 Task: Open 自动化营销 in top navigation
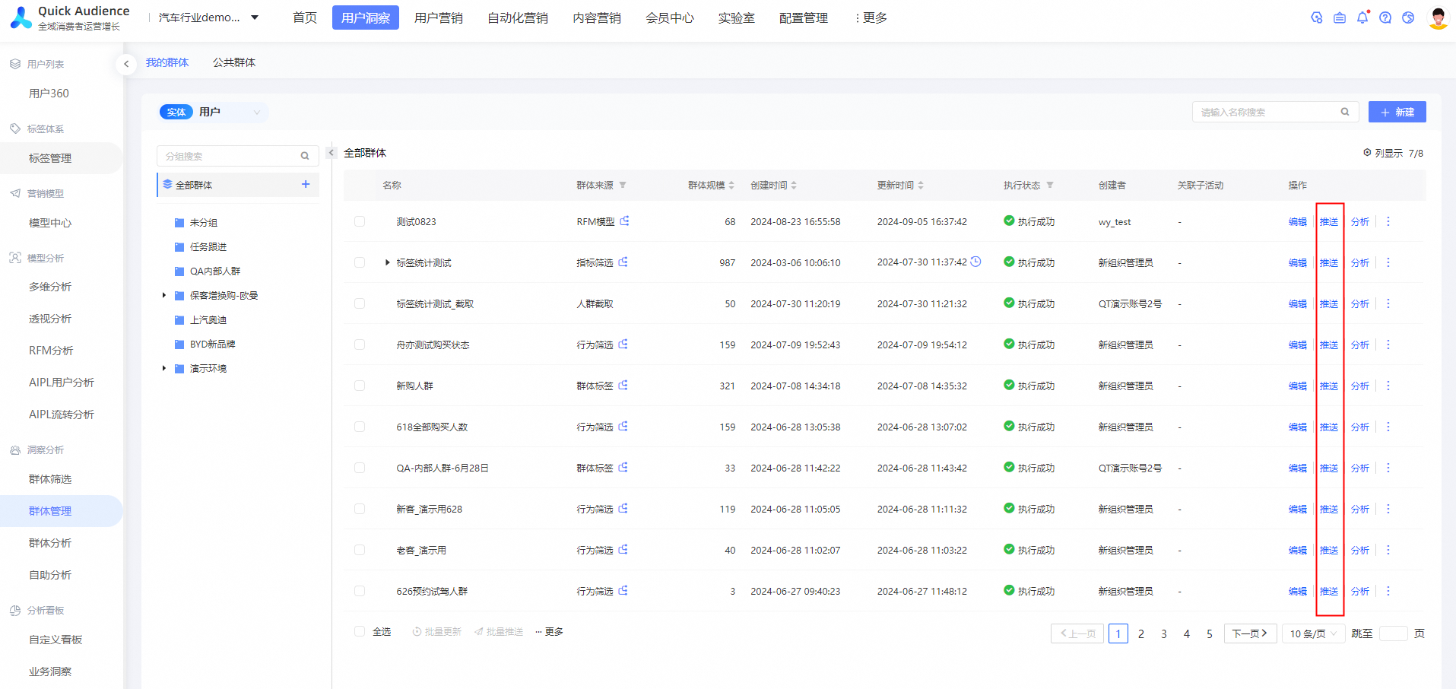tap(518, 17)
